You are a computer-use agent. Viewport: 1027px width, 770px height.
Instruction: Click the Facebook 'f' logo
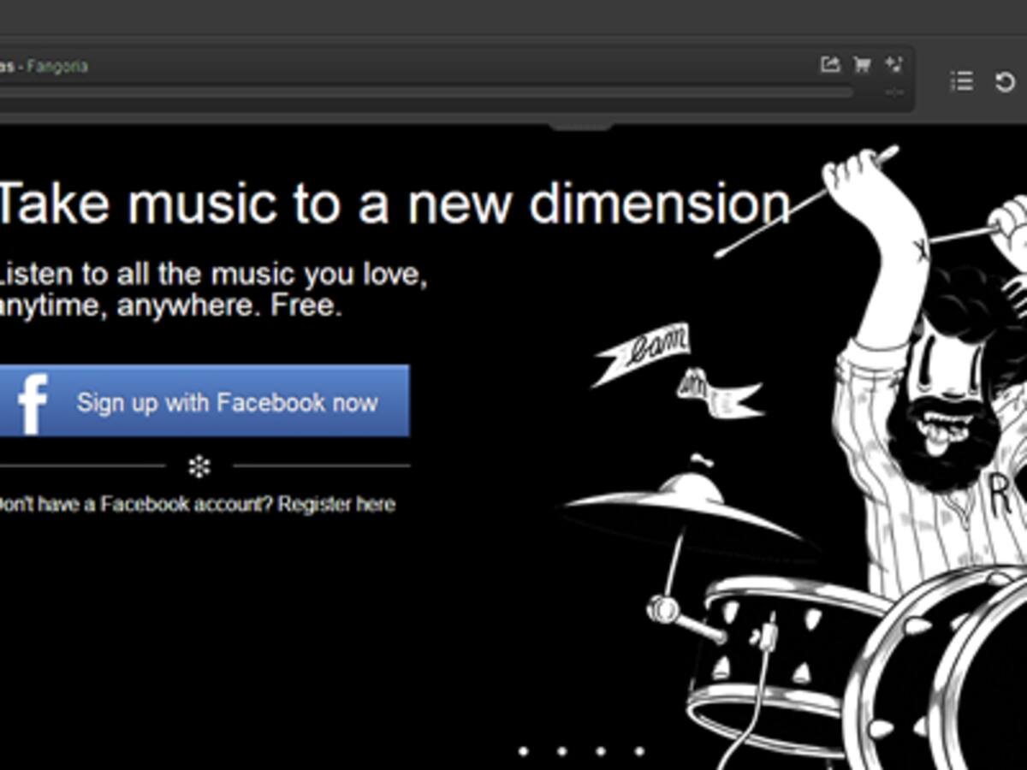point(32,402)
